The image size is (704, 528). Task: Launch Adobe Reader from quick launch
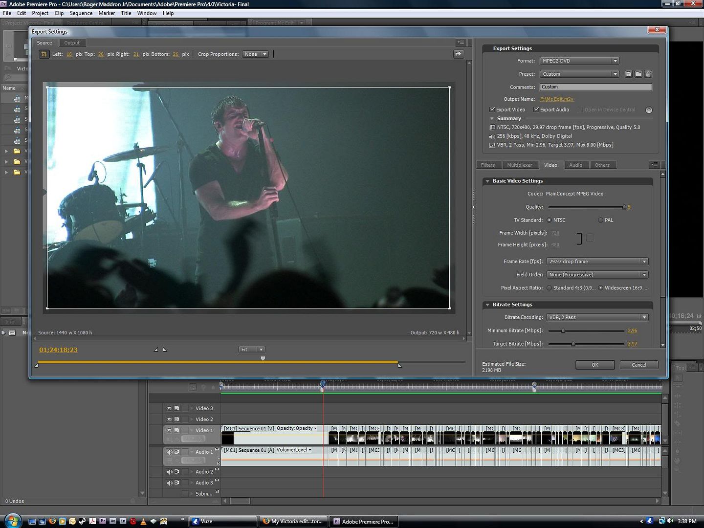92,521
